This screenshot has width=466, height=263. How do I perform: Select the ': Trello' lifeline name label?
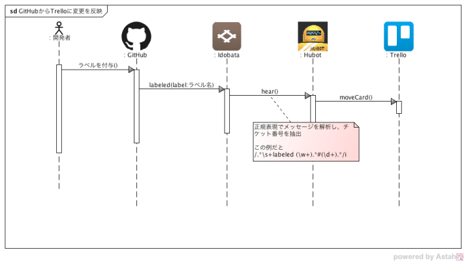point(397,56)
